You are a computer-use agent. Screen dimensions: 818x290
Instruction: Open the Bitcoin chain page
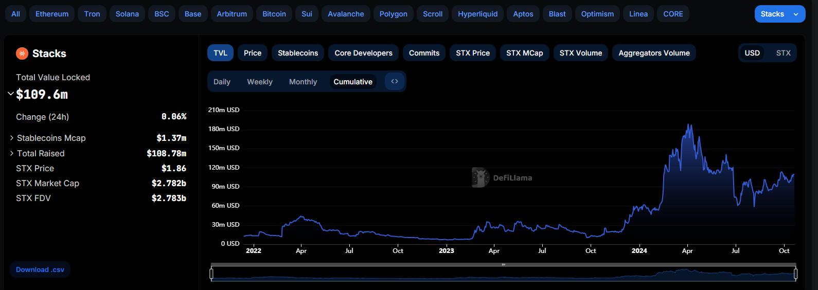click(274, 14)
